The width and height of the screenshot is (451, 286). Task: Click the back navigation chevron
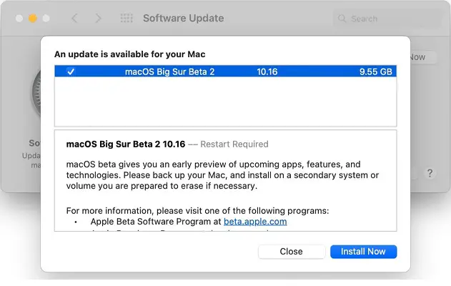click(73, 18)
